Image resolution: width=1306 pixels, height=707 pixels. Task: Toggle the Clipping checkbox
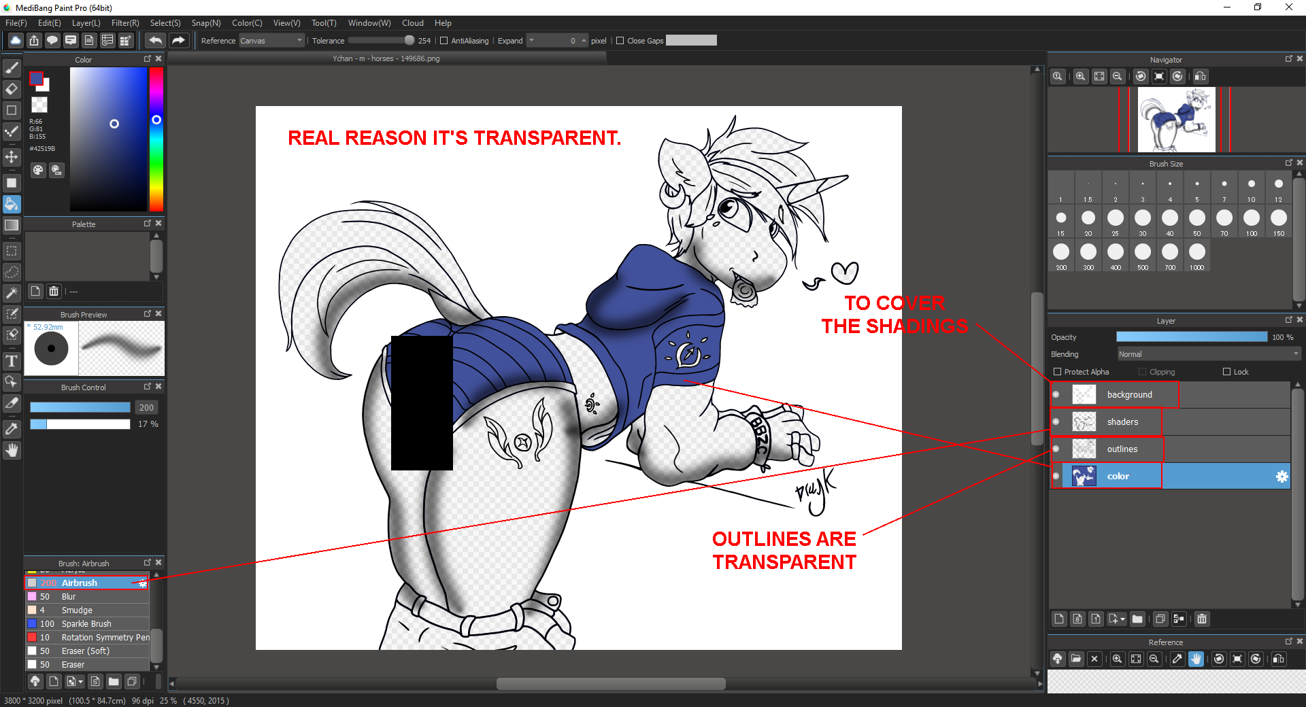pos(1142,372)
